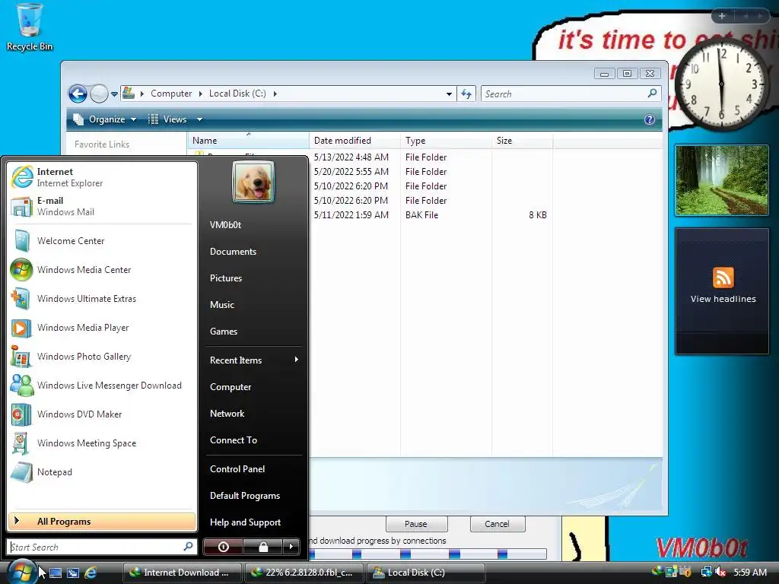The width and height of the screenshot is (779, 584).
Task: Open Windows Ultimate Extras
Action: pos(102,298)
